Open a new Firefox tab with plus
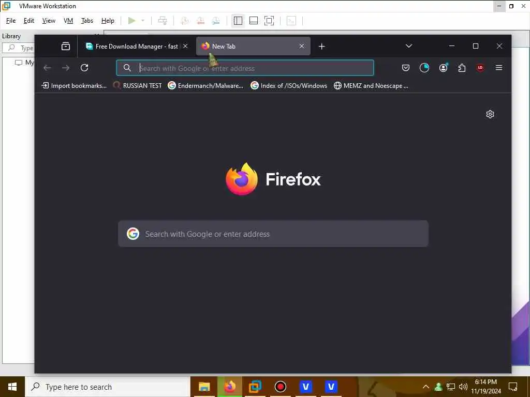Screen dimensions: 530x397 point(322,46)
